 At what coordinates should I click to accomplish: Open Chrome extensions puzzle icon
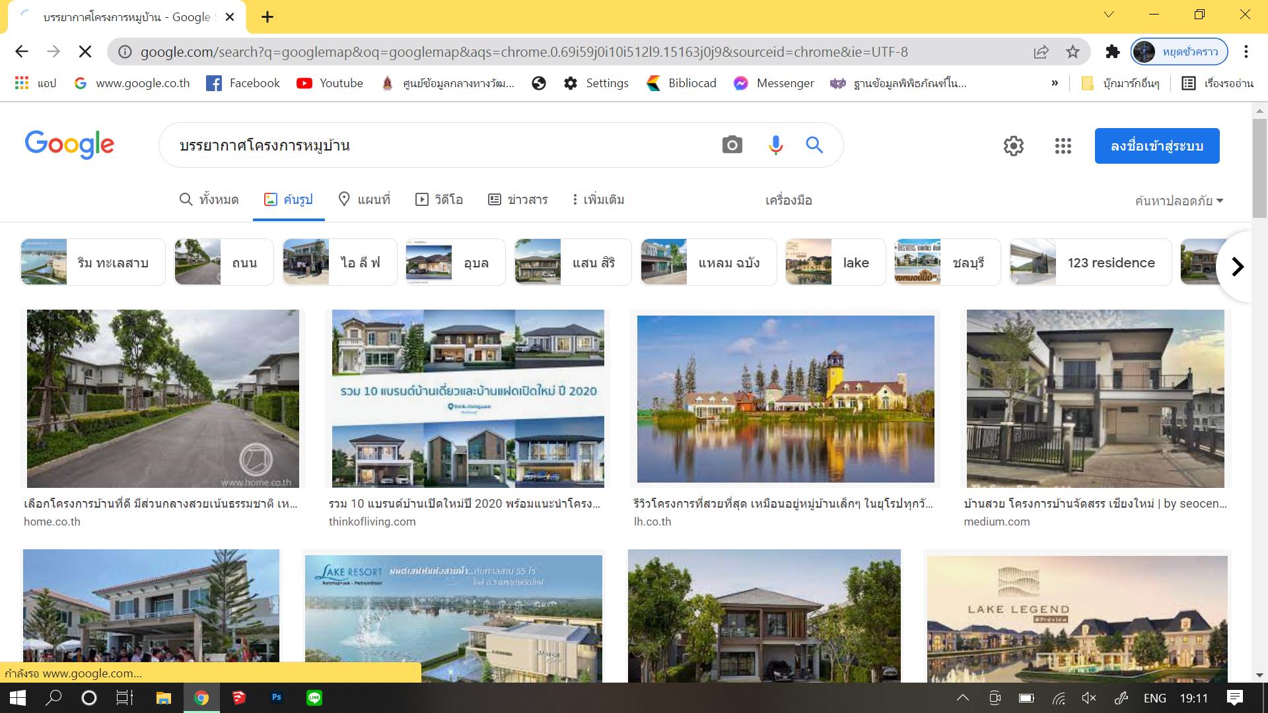1113,51
